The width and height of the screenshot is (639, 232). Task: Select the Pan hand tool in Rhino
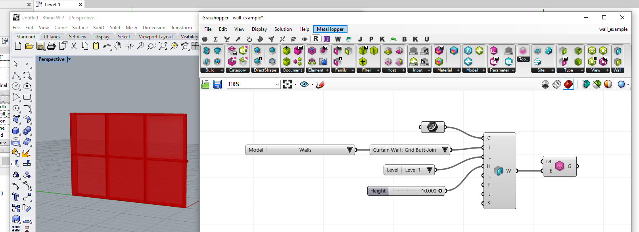click(118, 46)
